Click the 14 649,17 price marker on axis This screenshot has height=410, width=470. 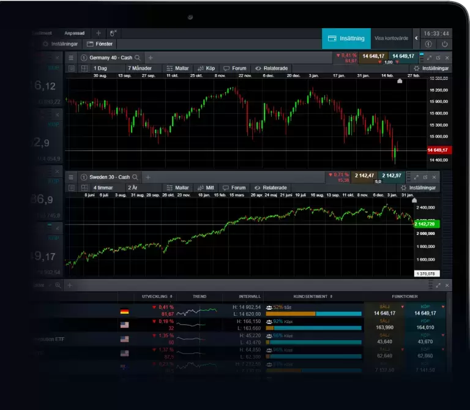pyautogui.click(x=439, y=150)
